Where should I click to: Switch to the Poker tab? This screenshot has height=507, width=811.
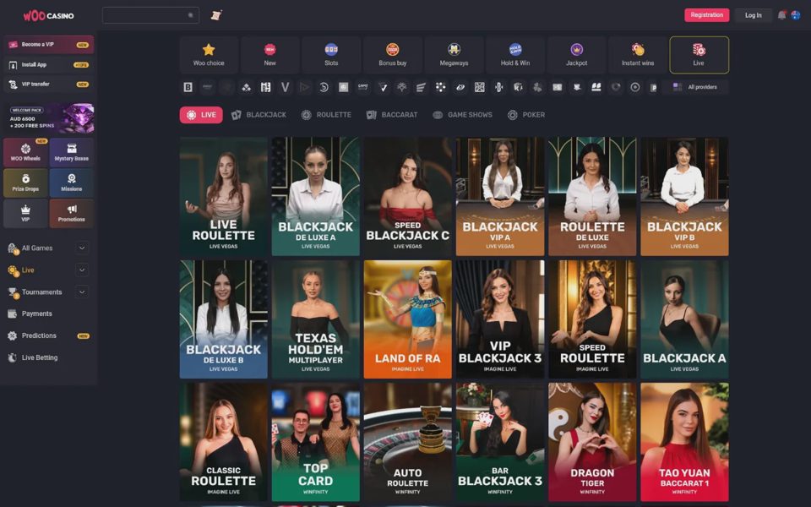(526, 115)
